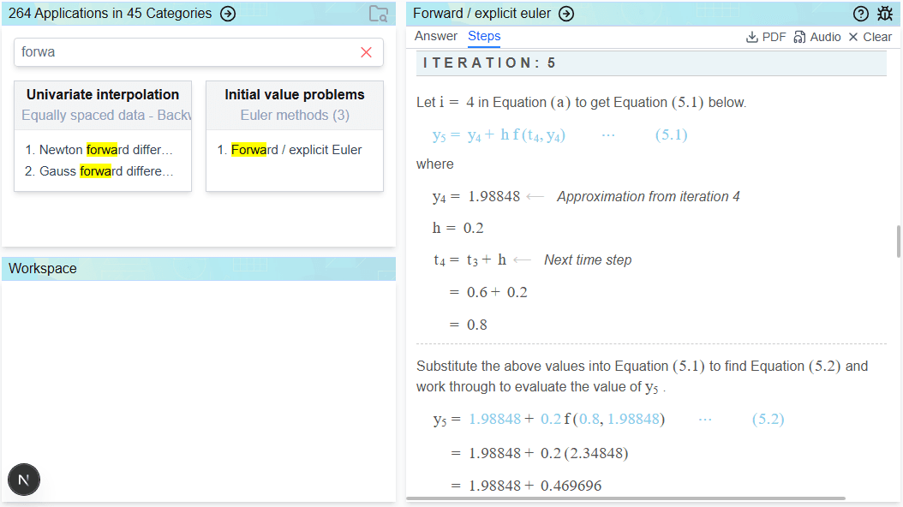Type in the forwa search box
Viewport: 903px width, 507px height.
tap(184, 52)
